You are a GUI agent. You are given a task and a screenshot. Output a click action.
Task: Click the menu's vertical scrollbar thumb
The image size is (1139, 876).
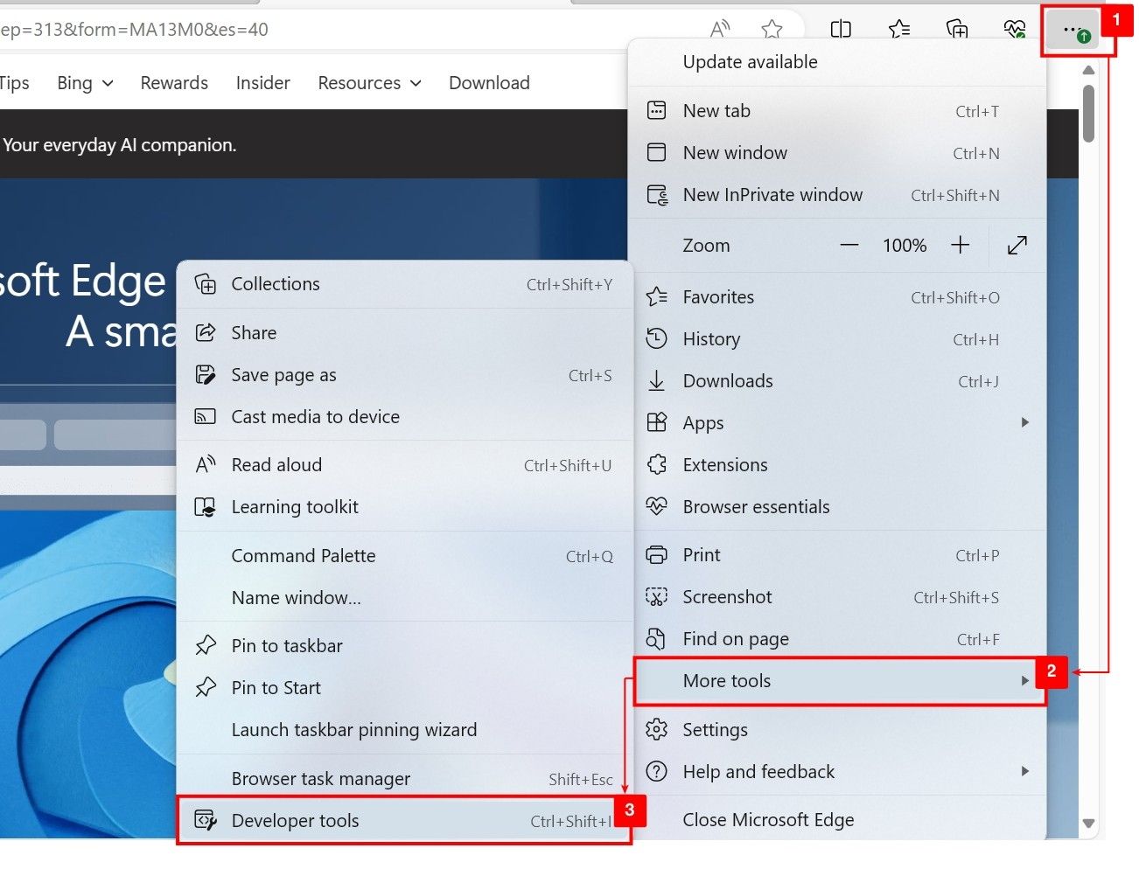1088,113
